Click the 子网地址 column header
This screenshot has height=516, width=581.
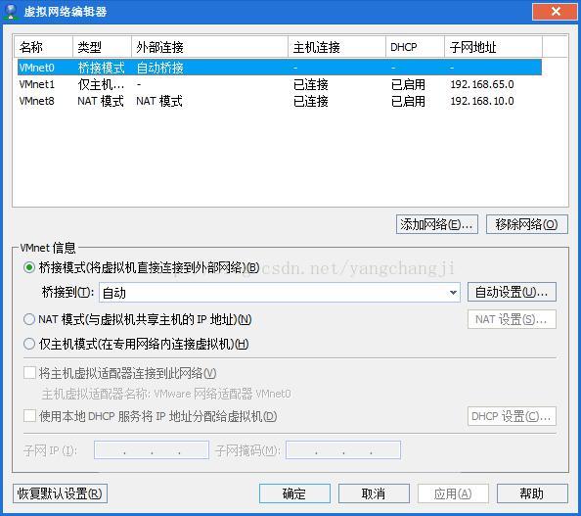pyautogui.click(x=494, y=47)
